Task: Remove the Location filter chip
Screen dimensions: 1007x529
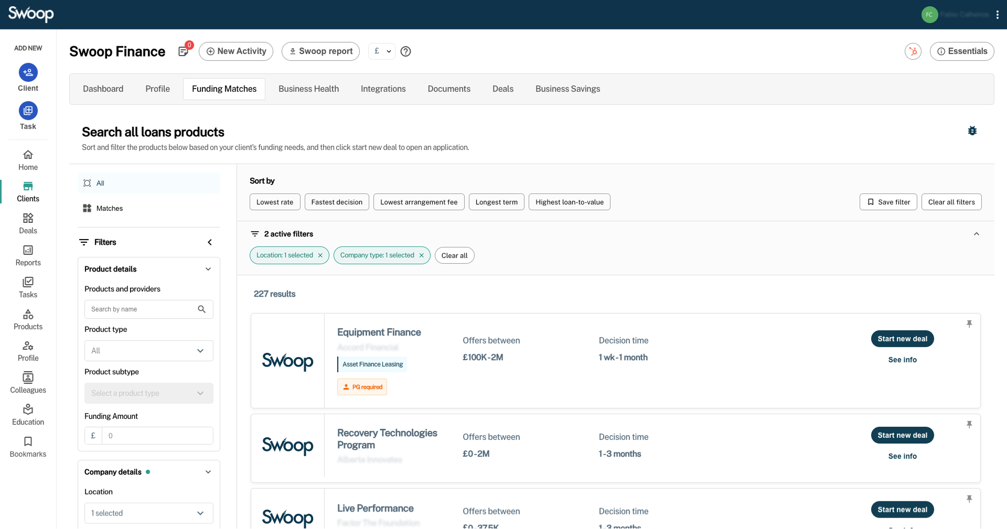Action: click(320, 255)
